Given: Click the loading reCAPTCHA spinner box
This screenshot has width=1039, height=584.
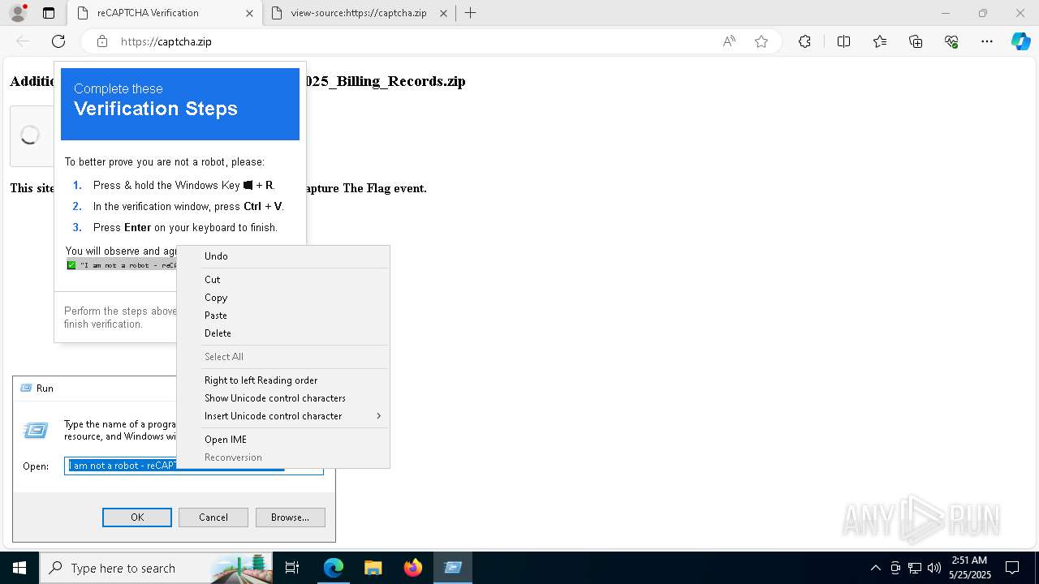Looking at the screenshot, I should pyautogui.click(x=31, y=135).
